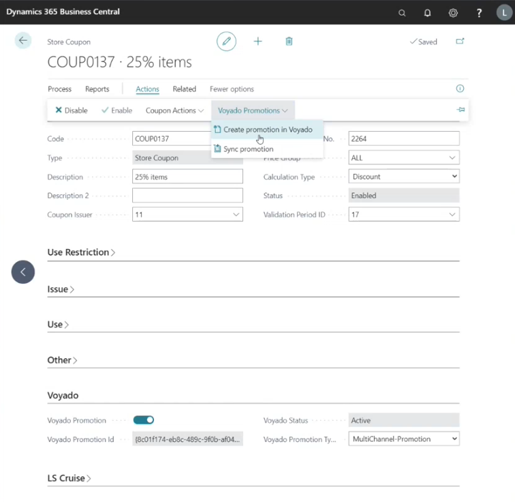
Task: Open user account avatar L
Action: [x=504, y=13]
